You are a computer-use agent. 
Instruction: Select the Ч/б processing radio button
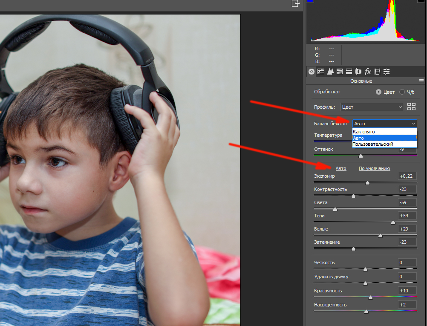[402, 92]
